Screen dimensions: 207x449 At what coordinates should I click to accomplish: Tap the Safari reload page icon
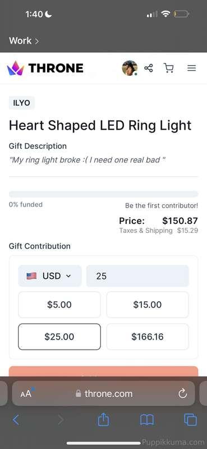coord(183,394)
